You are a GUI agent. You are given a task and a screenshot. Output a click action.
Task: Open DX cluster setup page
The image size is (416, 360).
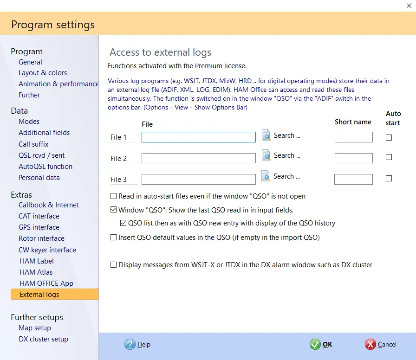tap(43, 339)
